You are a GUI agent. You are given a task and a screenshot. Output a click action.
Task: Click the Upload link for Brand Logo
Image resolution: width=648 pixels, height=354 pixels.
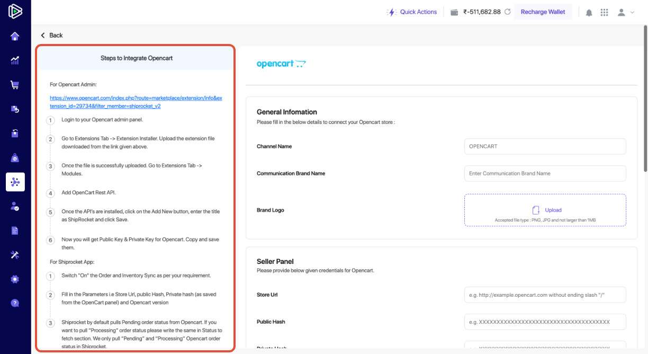click(553, 210)
